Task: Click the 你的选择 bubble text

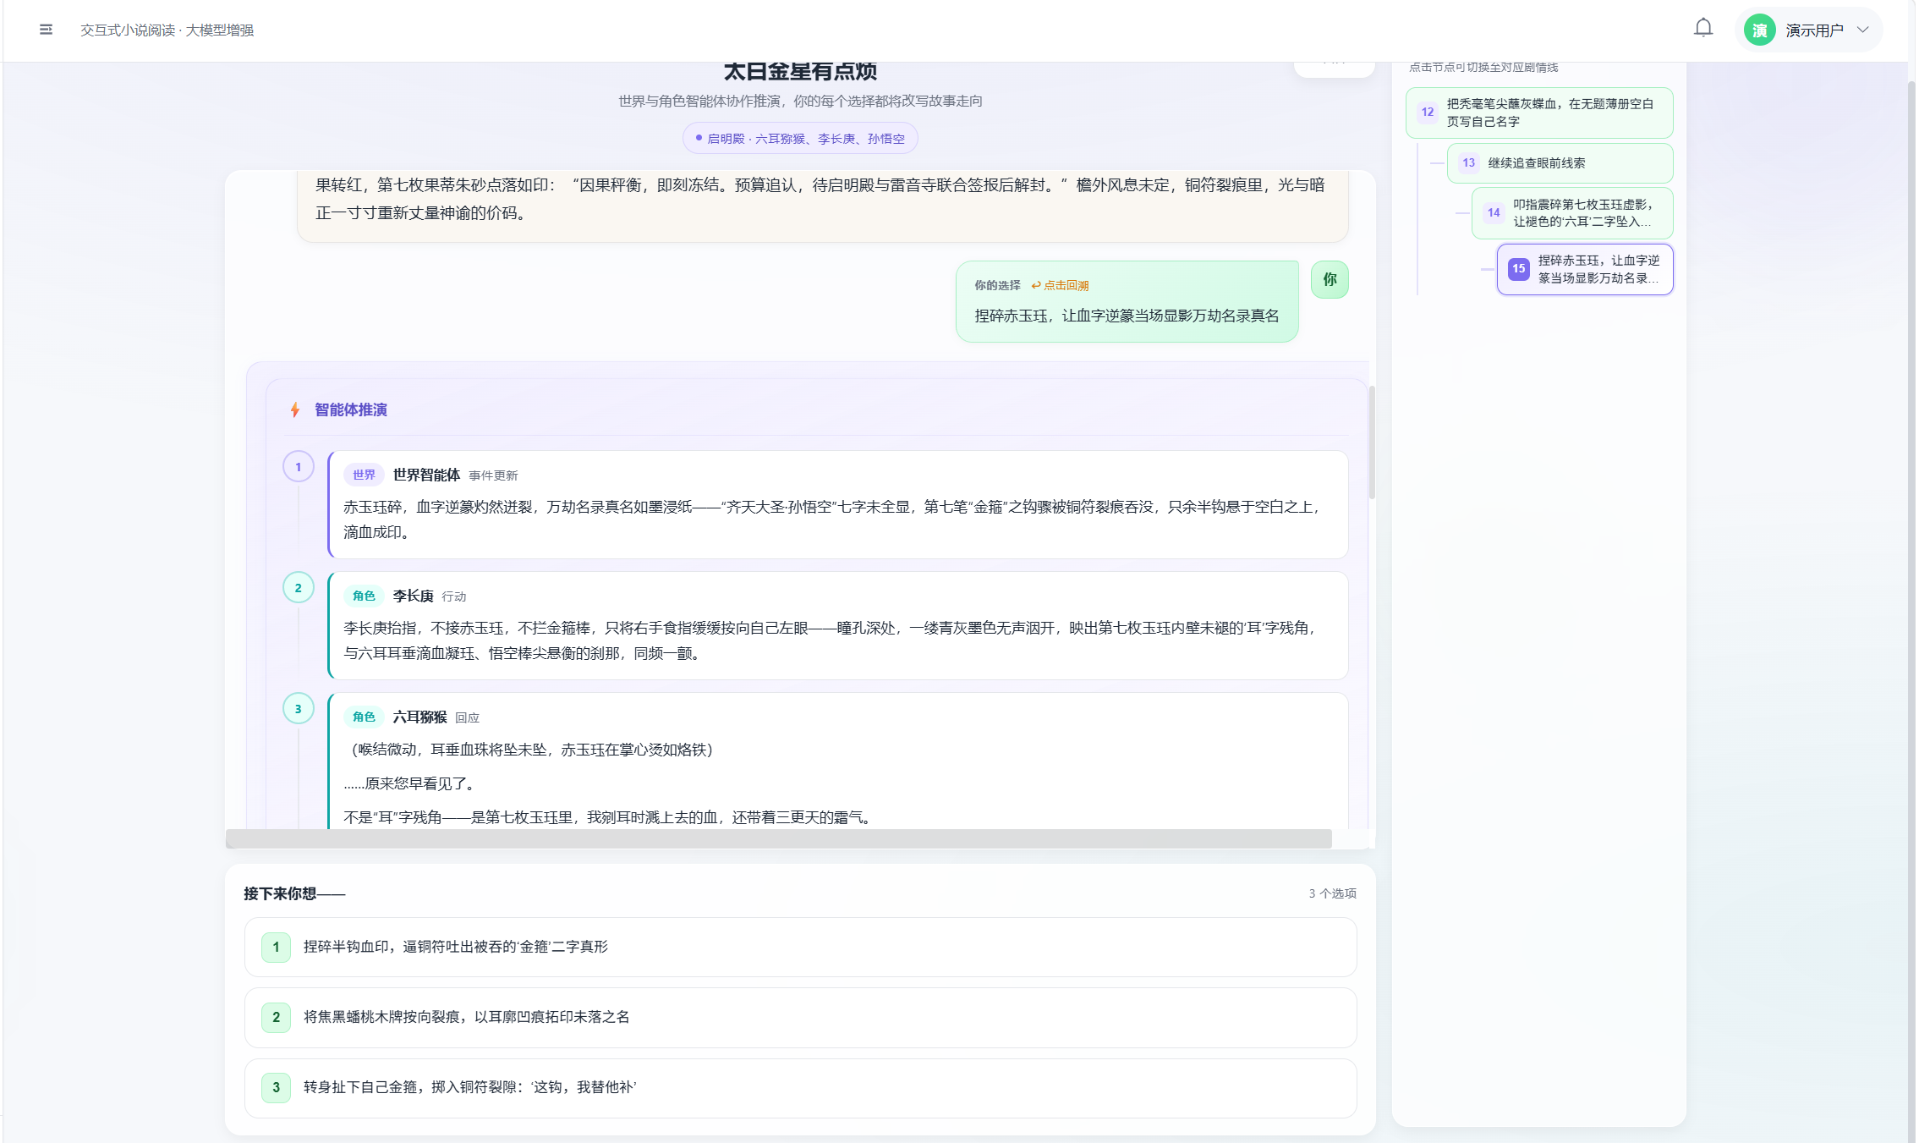Action: (x=1127, y=316)
